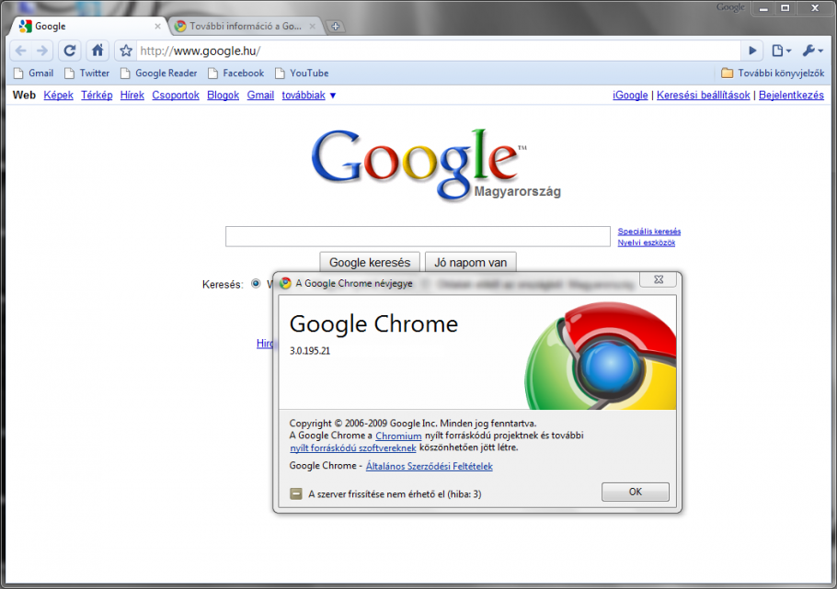837x589 pixels.
Task: Click in the address bar
Action: [x=438, y=51]
